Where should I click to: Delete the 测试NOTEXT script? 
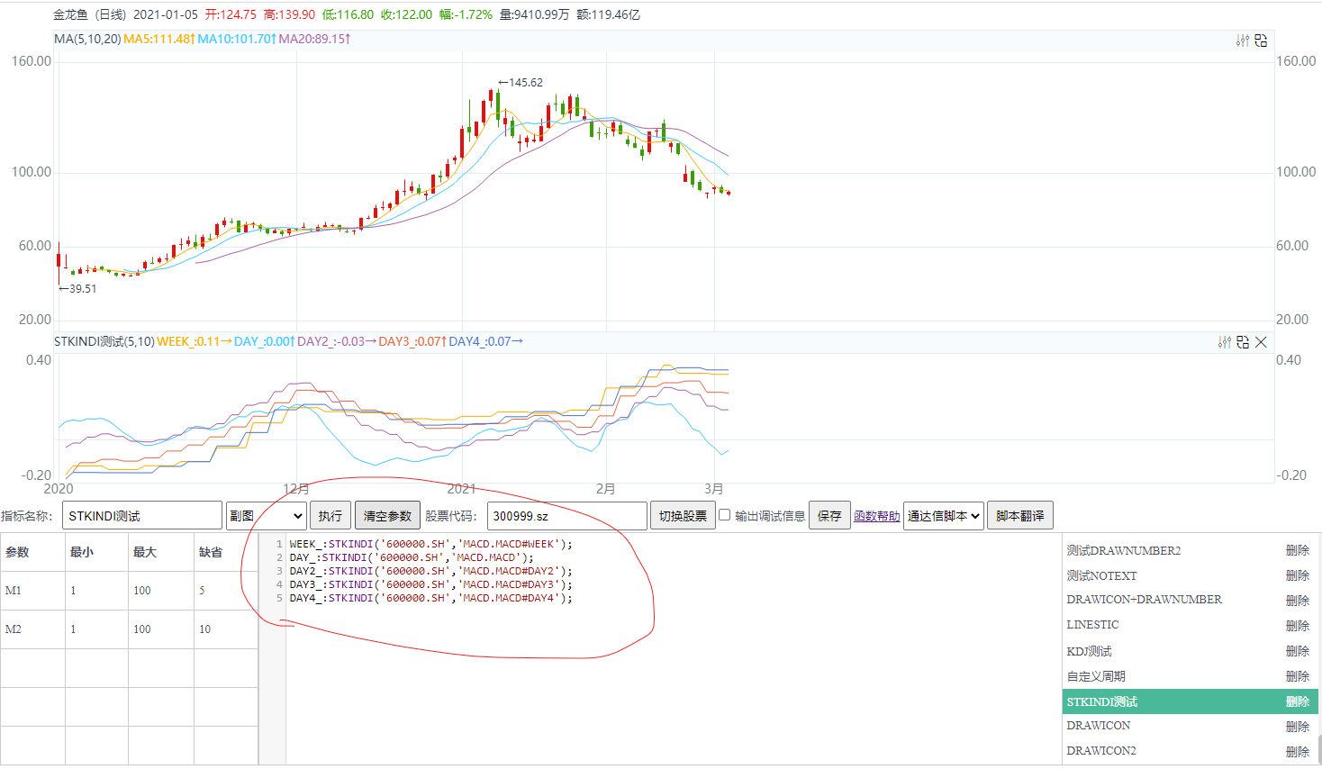(1298, 575)
